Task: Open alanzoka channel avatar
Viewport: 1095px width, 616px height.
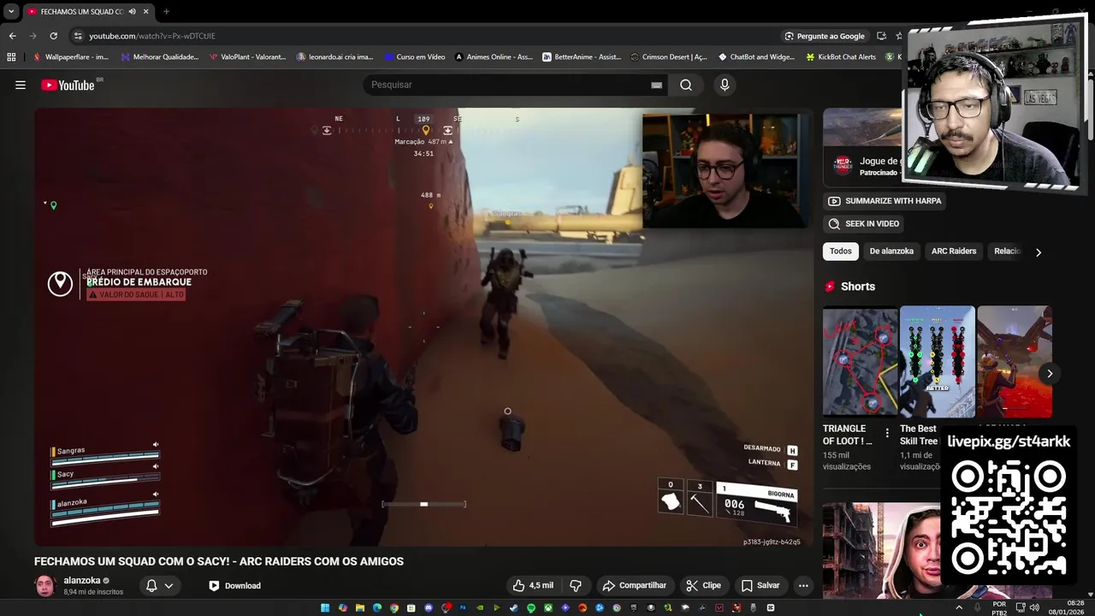Action: [45, 585]
